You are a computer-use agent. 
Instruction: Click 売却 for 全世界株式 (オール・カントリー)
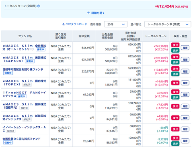(x=175, y=51)
